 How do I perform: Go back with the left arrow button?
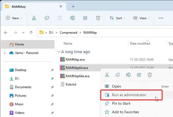click(6, 33)
